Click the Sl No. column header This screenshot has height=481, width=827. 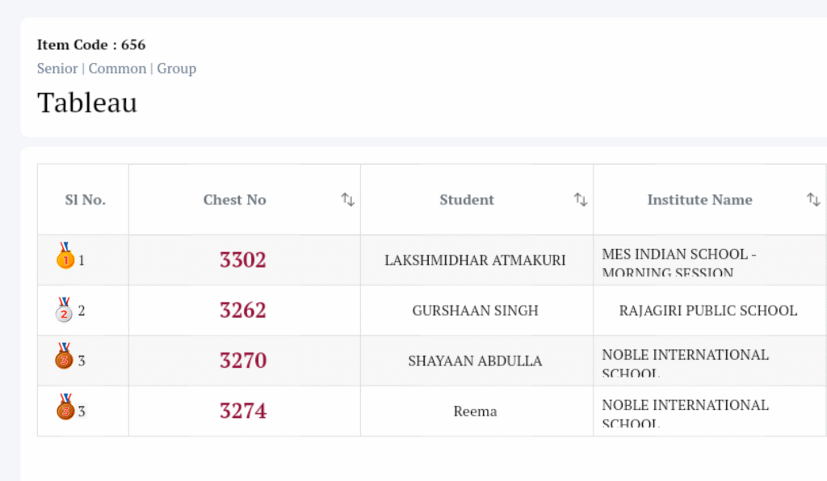85,200
